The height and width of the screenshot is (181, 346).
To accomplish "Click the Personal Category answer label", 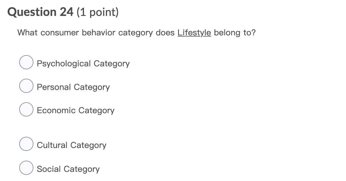I will coord(73,87).
